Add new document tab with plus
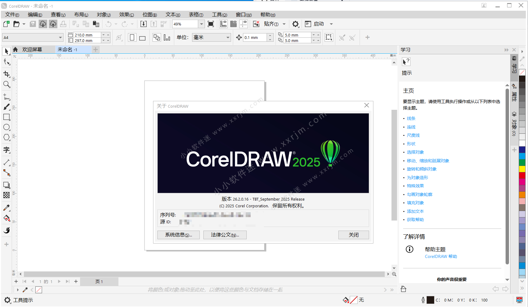This screenshot has height=307, width=528. [96, 50]
